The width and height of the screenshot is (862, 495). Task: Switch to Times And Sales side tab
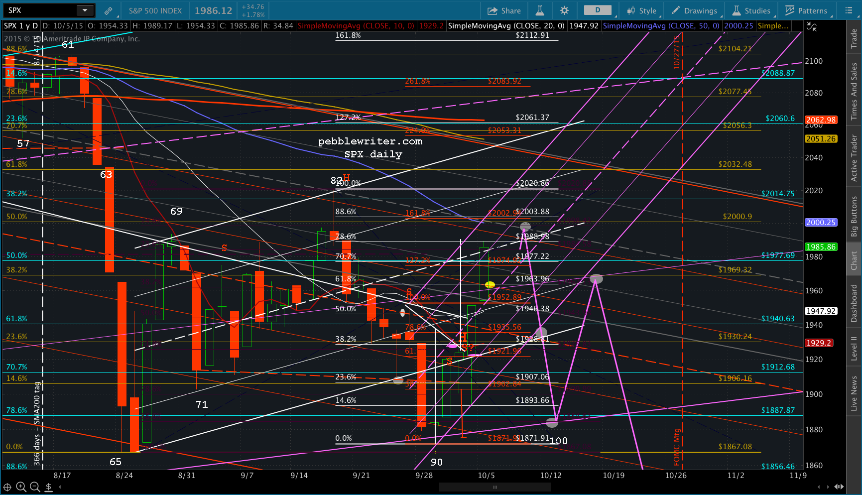click(854, 91)
